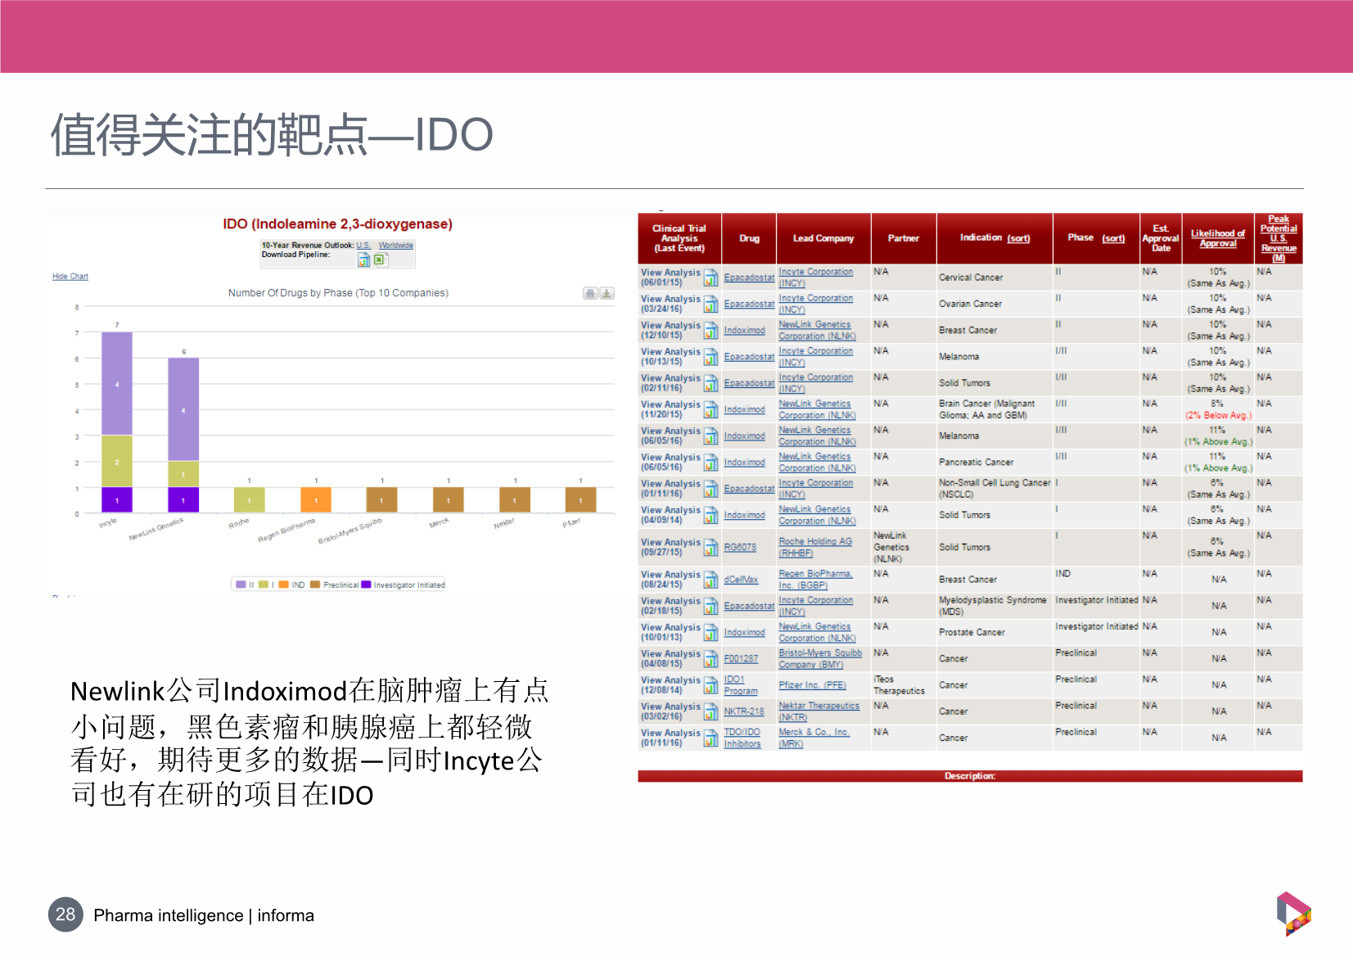1353x957 pixels.
Task: Open analysis icon for 09/27/15 RG6078 row
Action: [x=710, y=548]
